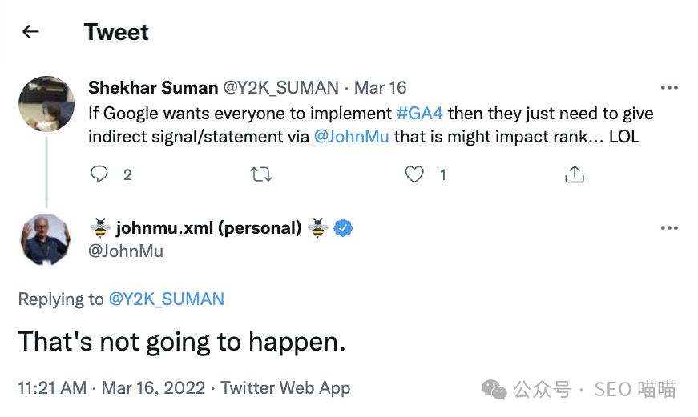The height and width of the screenshot is (417, 698).
Task: Click the Mar 16 date on Shekhar's tweet
Action: (380, 87)
